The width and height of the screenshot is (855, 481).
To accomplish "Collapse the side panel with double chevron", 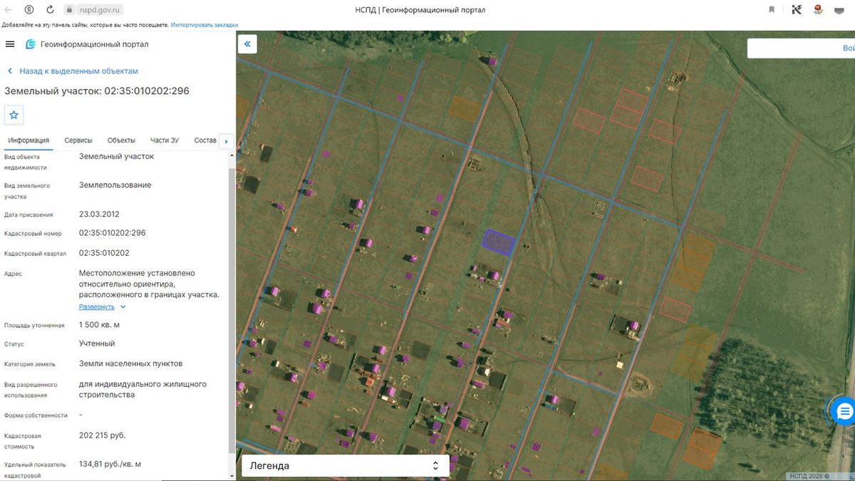I will point(247,44).
